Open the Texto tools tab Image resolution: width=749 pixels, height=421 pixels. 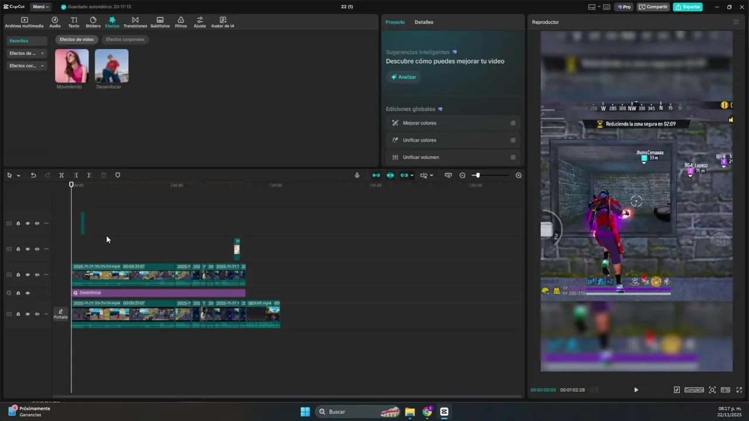click(74, 22)
